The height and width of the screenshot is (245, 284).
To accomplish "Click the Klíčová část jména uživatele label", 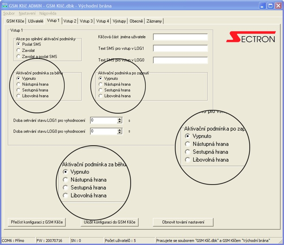I will [x=122, y=37].
